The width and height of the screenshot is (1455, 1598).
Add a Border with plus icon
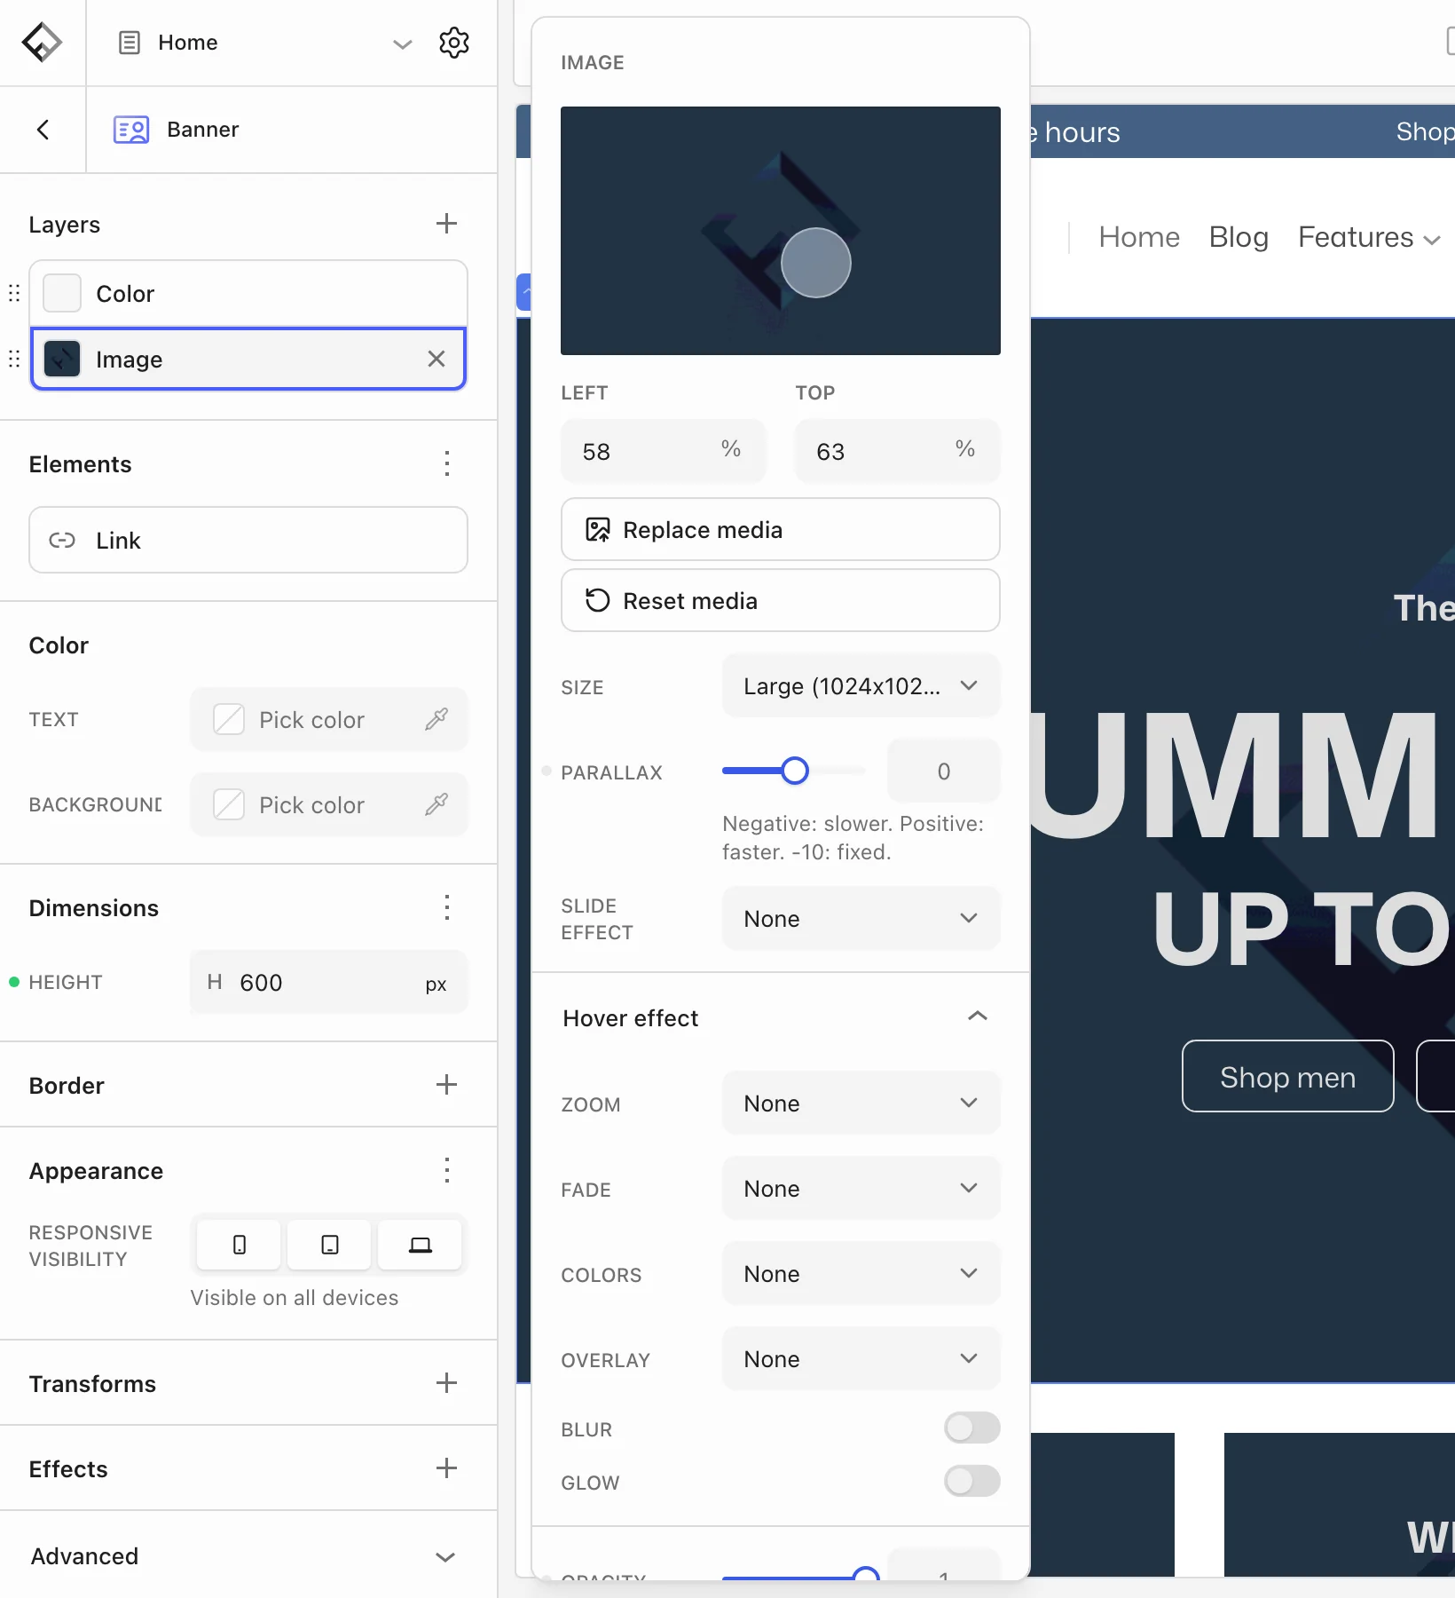point(446,1085)
